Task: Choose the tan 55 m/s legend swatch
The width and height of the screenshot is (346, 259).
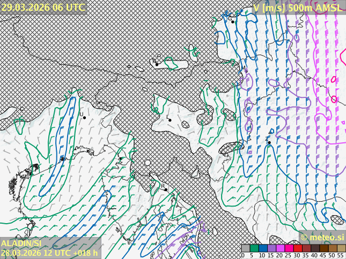Action: coord(341,248)
